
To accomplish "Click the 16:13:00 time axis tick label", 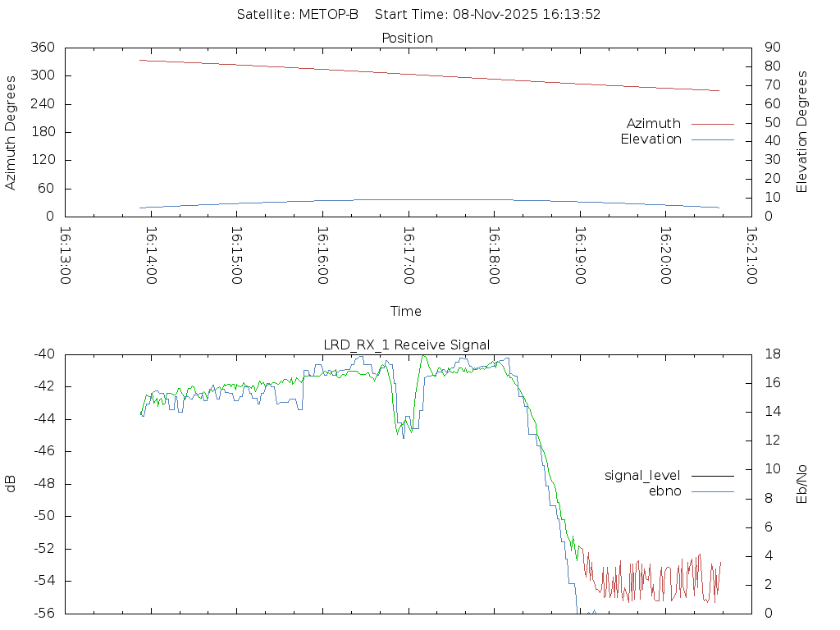I will point(66,255).
